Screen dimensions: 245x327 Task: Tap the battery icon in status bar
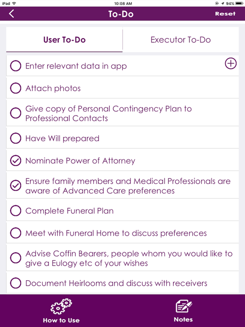click(239, 3)
